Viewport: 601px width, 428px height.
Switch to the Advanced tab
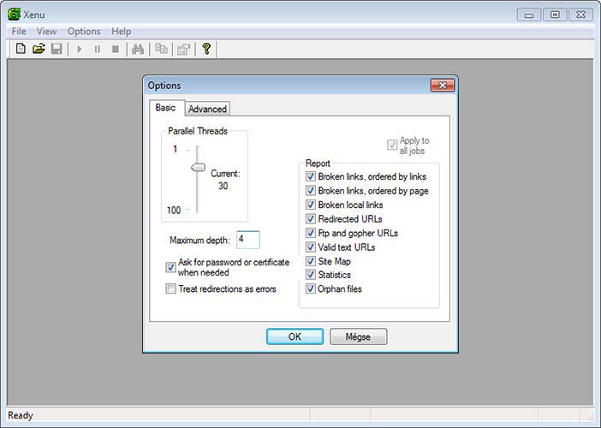point(207,109)
